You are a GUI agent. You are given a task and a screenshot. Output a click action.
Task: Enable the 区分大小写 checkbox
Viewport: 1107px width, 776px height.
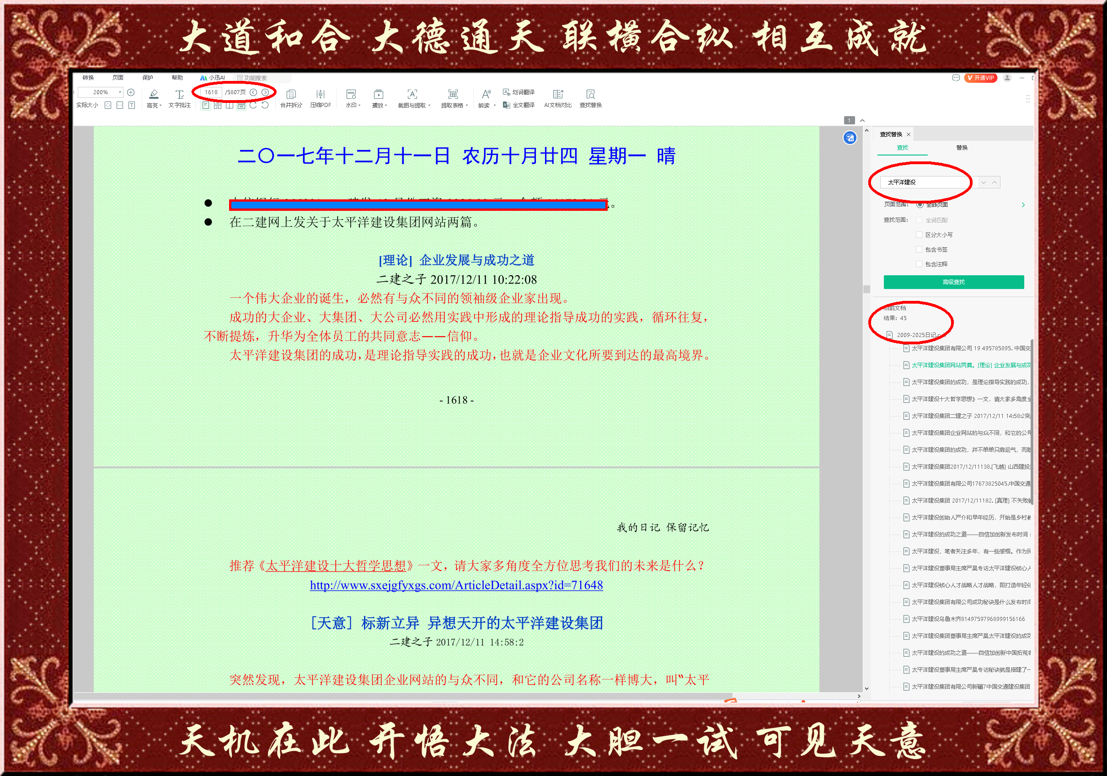coord(919,235)
